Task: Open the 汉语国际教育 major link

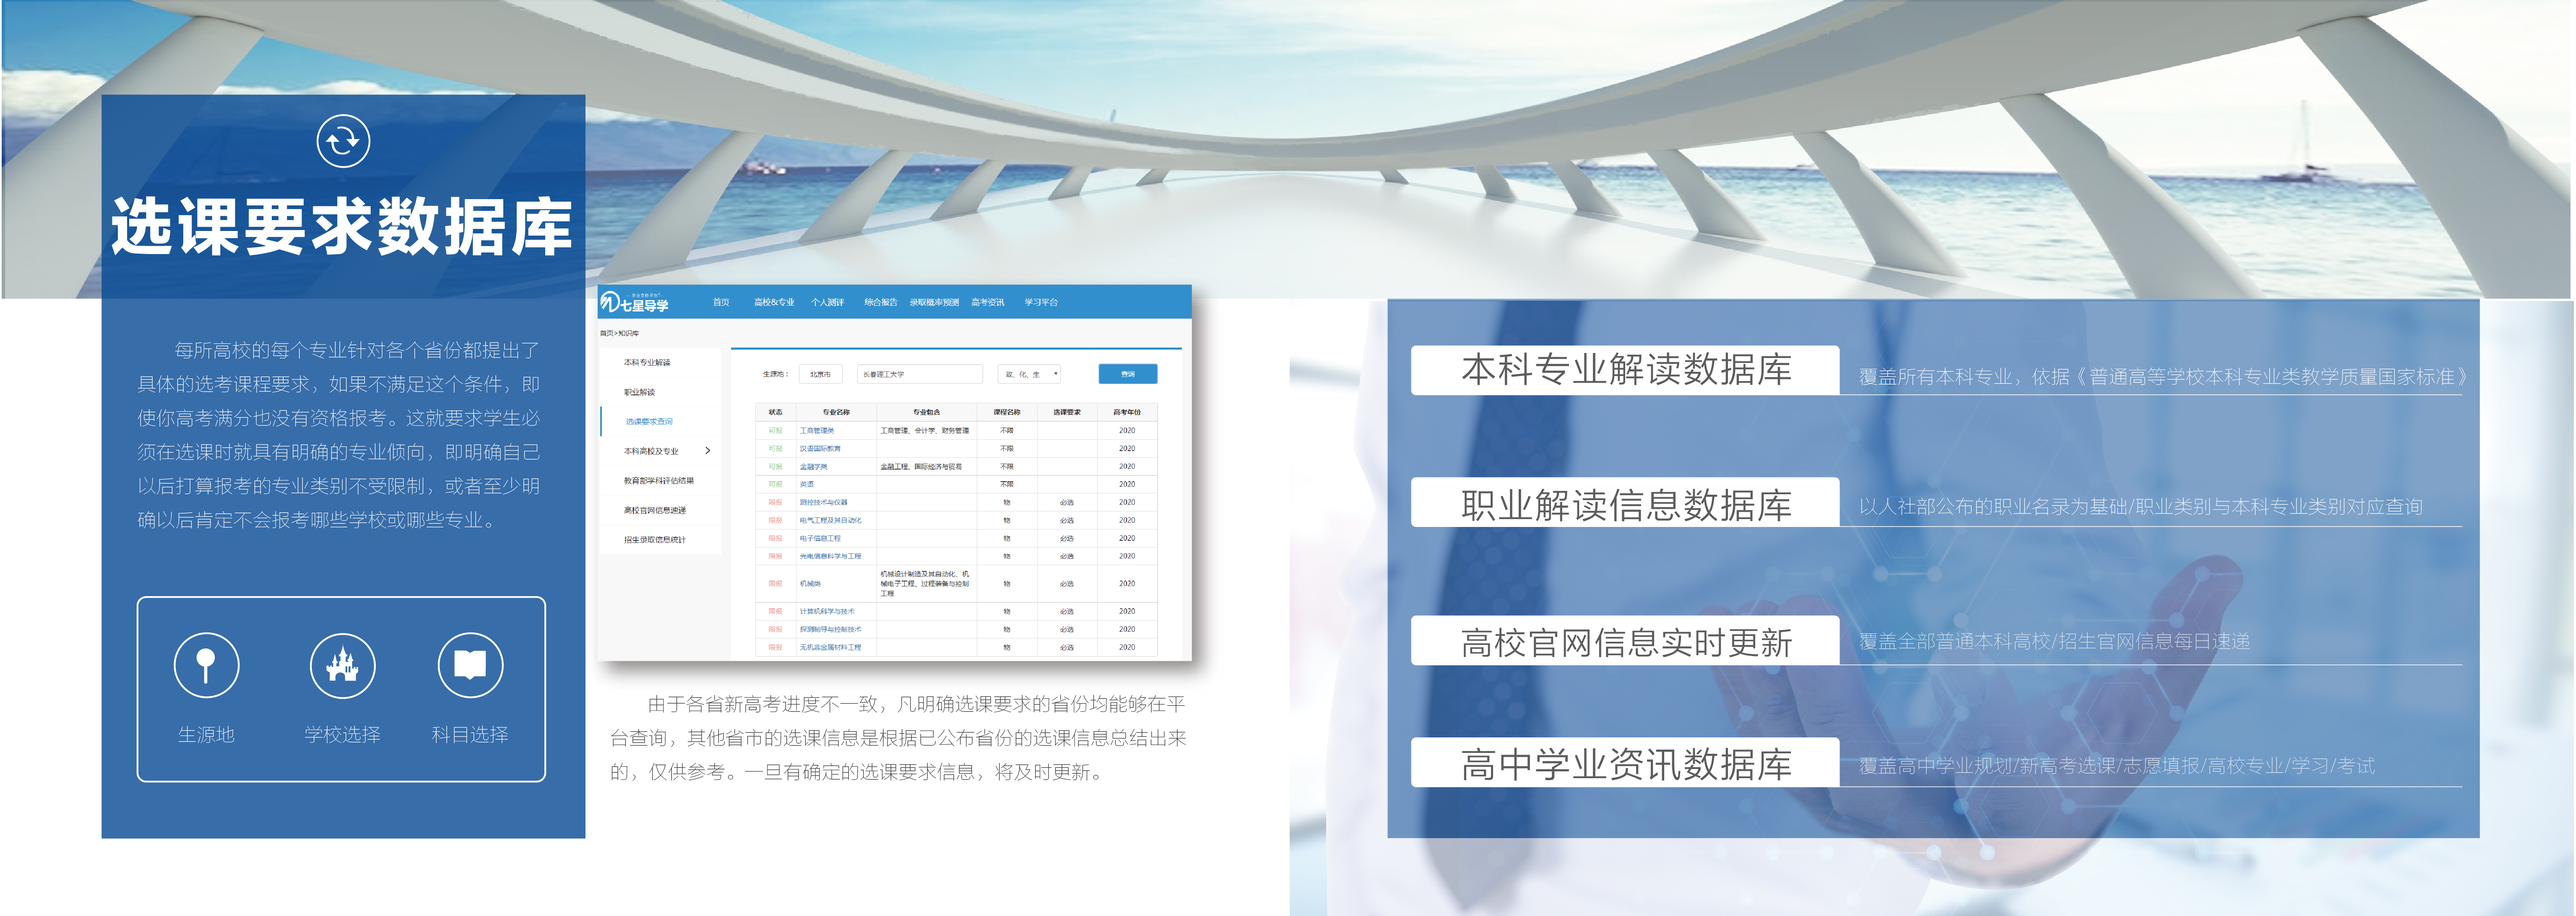Action: click(820, 449)
